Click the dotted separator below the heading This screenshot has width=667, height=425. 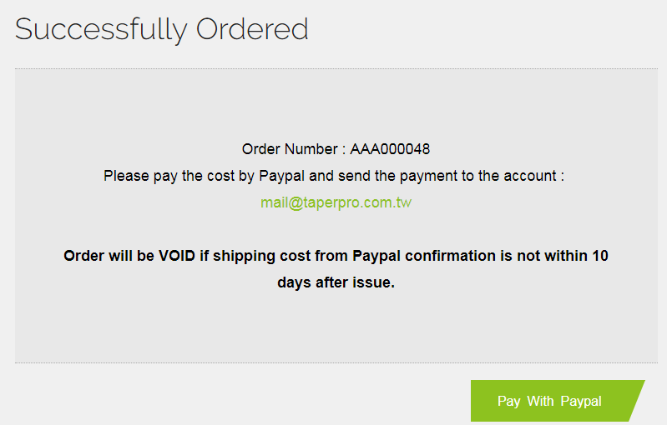[x=336, y=68]
